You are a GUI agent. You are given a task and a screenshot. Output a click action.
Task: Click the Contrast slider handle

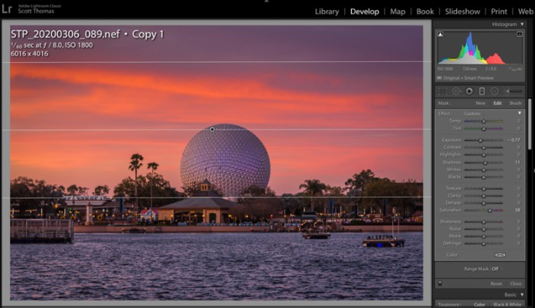(x=484, y=148)
